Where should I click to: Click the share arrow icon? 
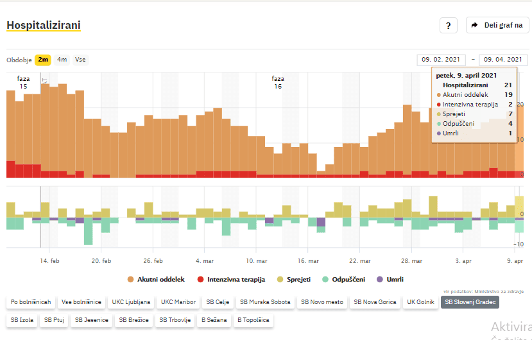[475, 26]
